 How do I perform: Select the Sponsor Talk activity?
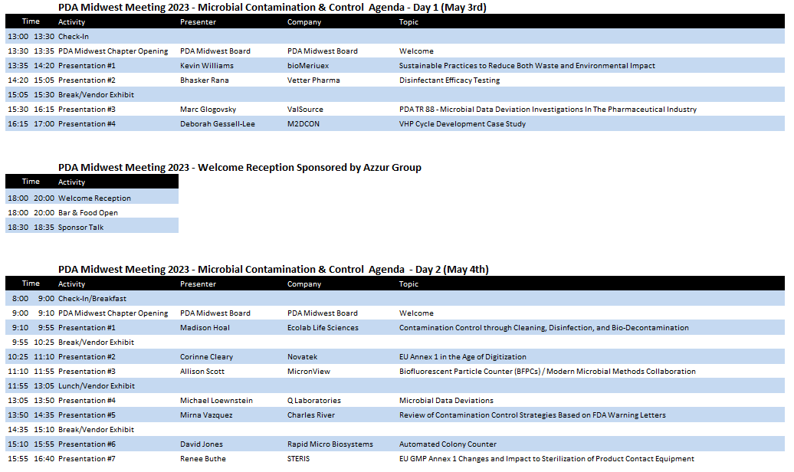tap(80, 228)
